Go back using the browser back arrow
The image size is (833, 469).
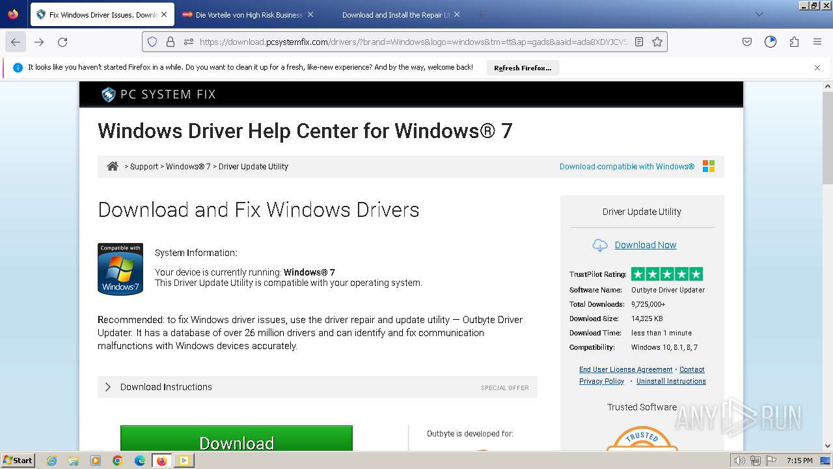tap(16, 42)
